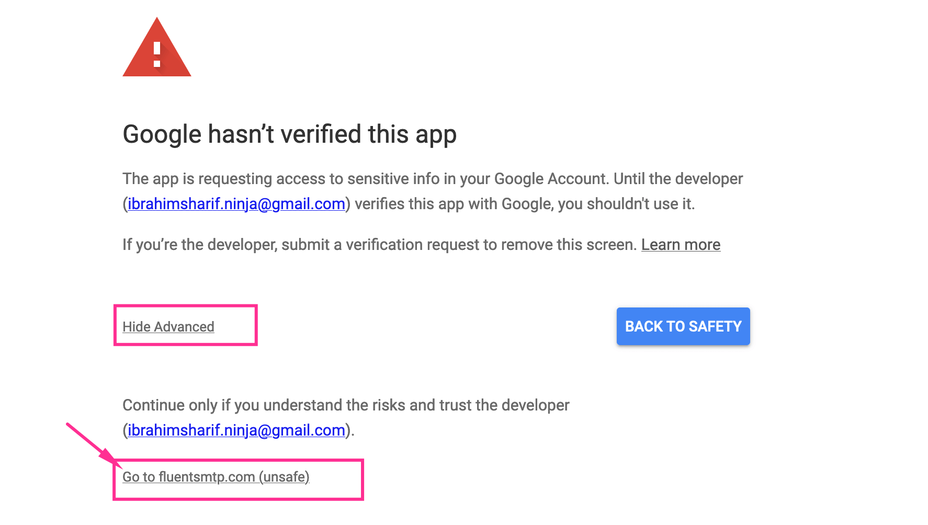The height and width of the screenshot is (525, 928).
Task: Open the Learn more link
Action: pyautogui.click(x=681, y=245)
